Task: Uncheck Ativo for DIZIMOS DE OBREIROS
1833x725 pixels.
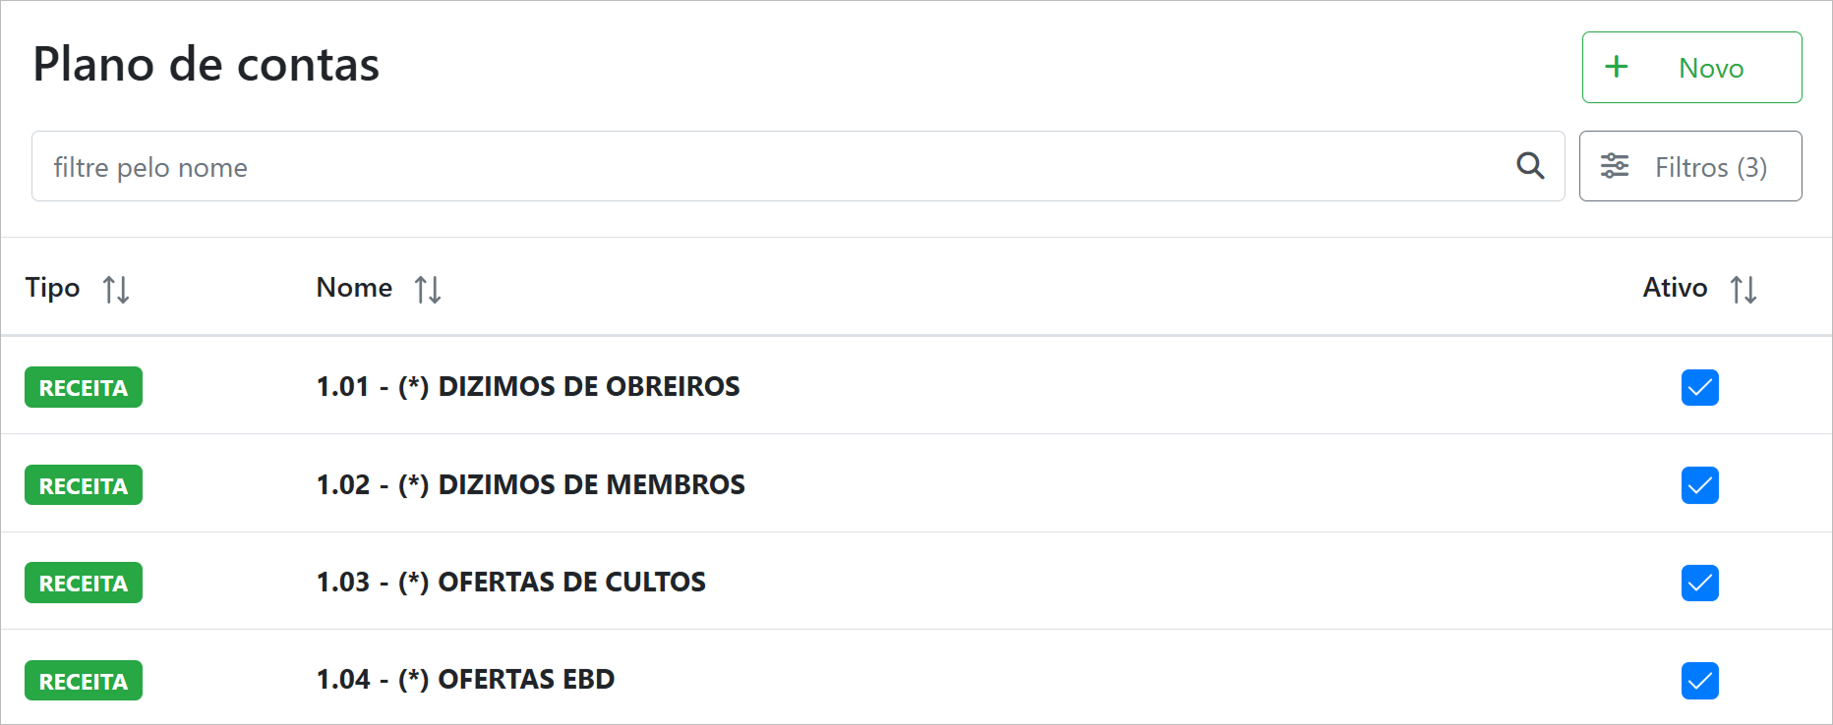Action: 1699,387
